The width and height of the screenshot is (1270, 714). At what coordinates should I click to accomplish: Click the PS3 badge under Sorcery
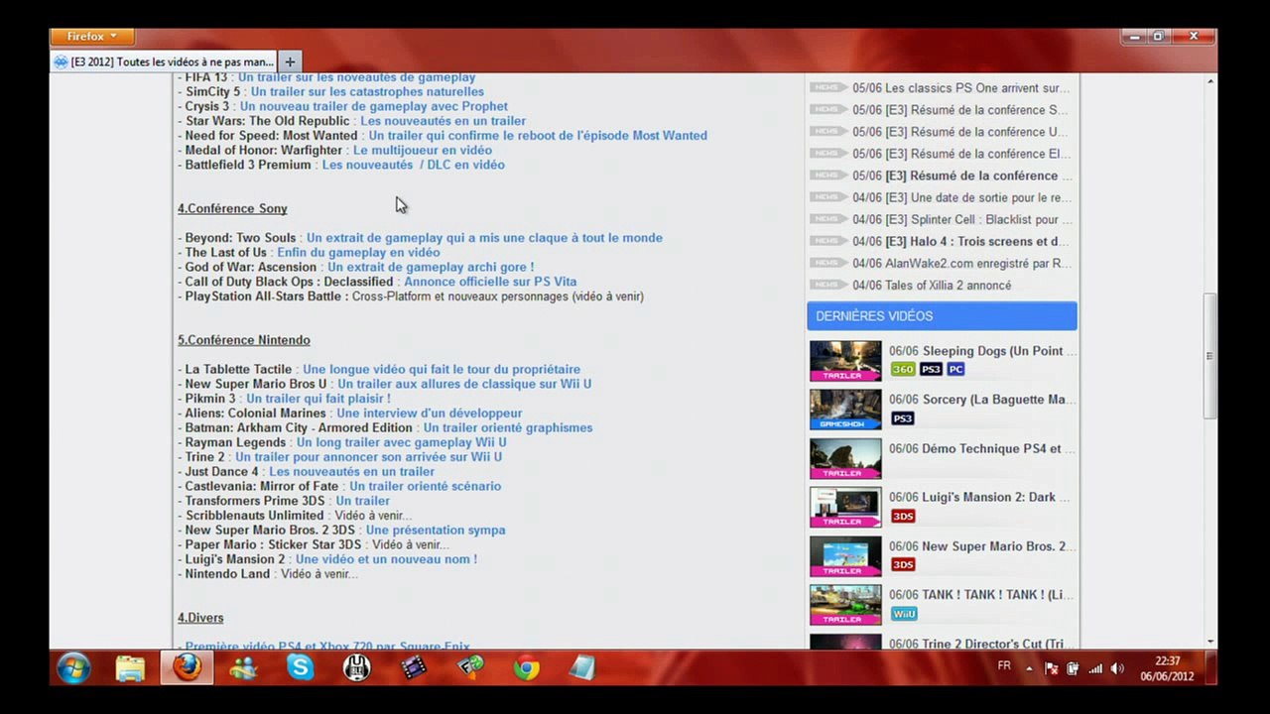pos(903,418)
